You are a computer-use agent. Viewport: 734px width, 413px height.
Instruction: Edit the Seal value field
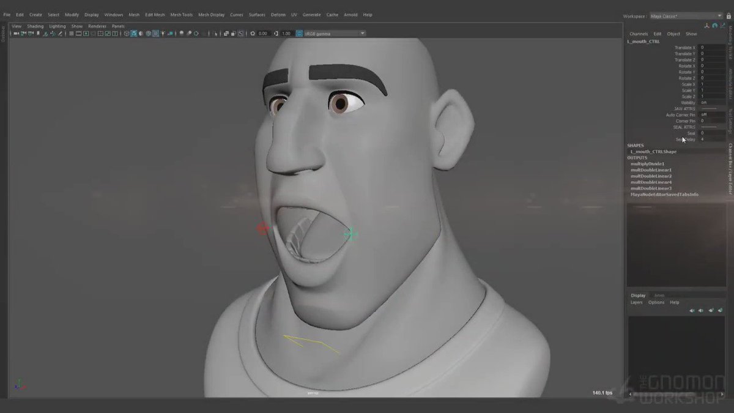(713, 133)
